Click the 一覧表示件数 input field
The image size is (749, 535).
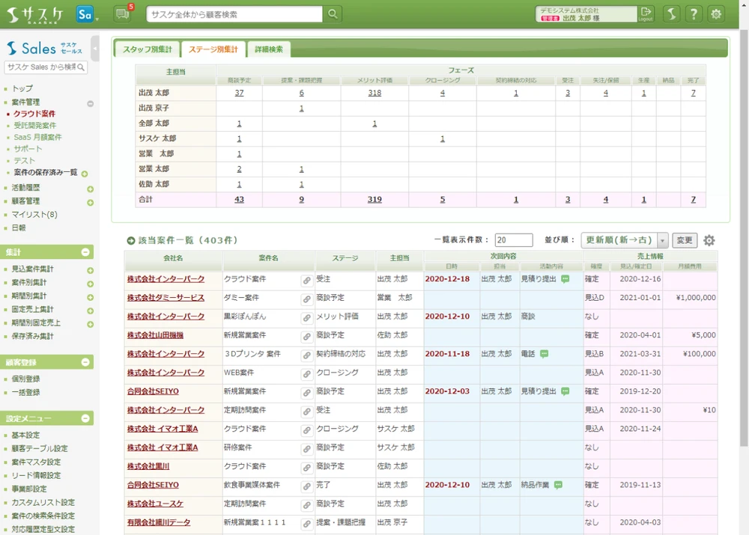click(x=513, y=240)
